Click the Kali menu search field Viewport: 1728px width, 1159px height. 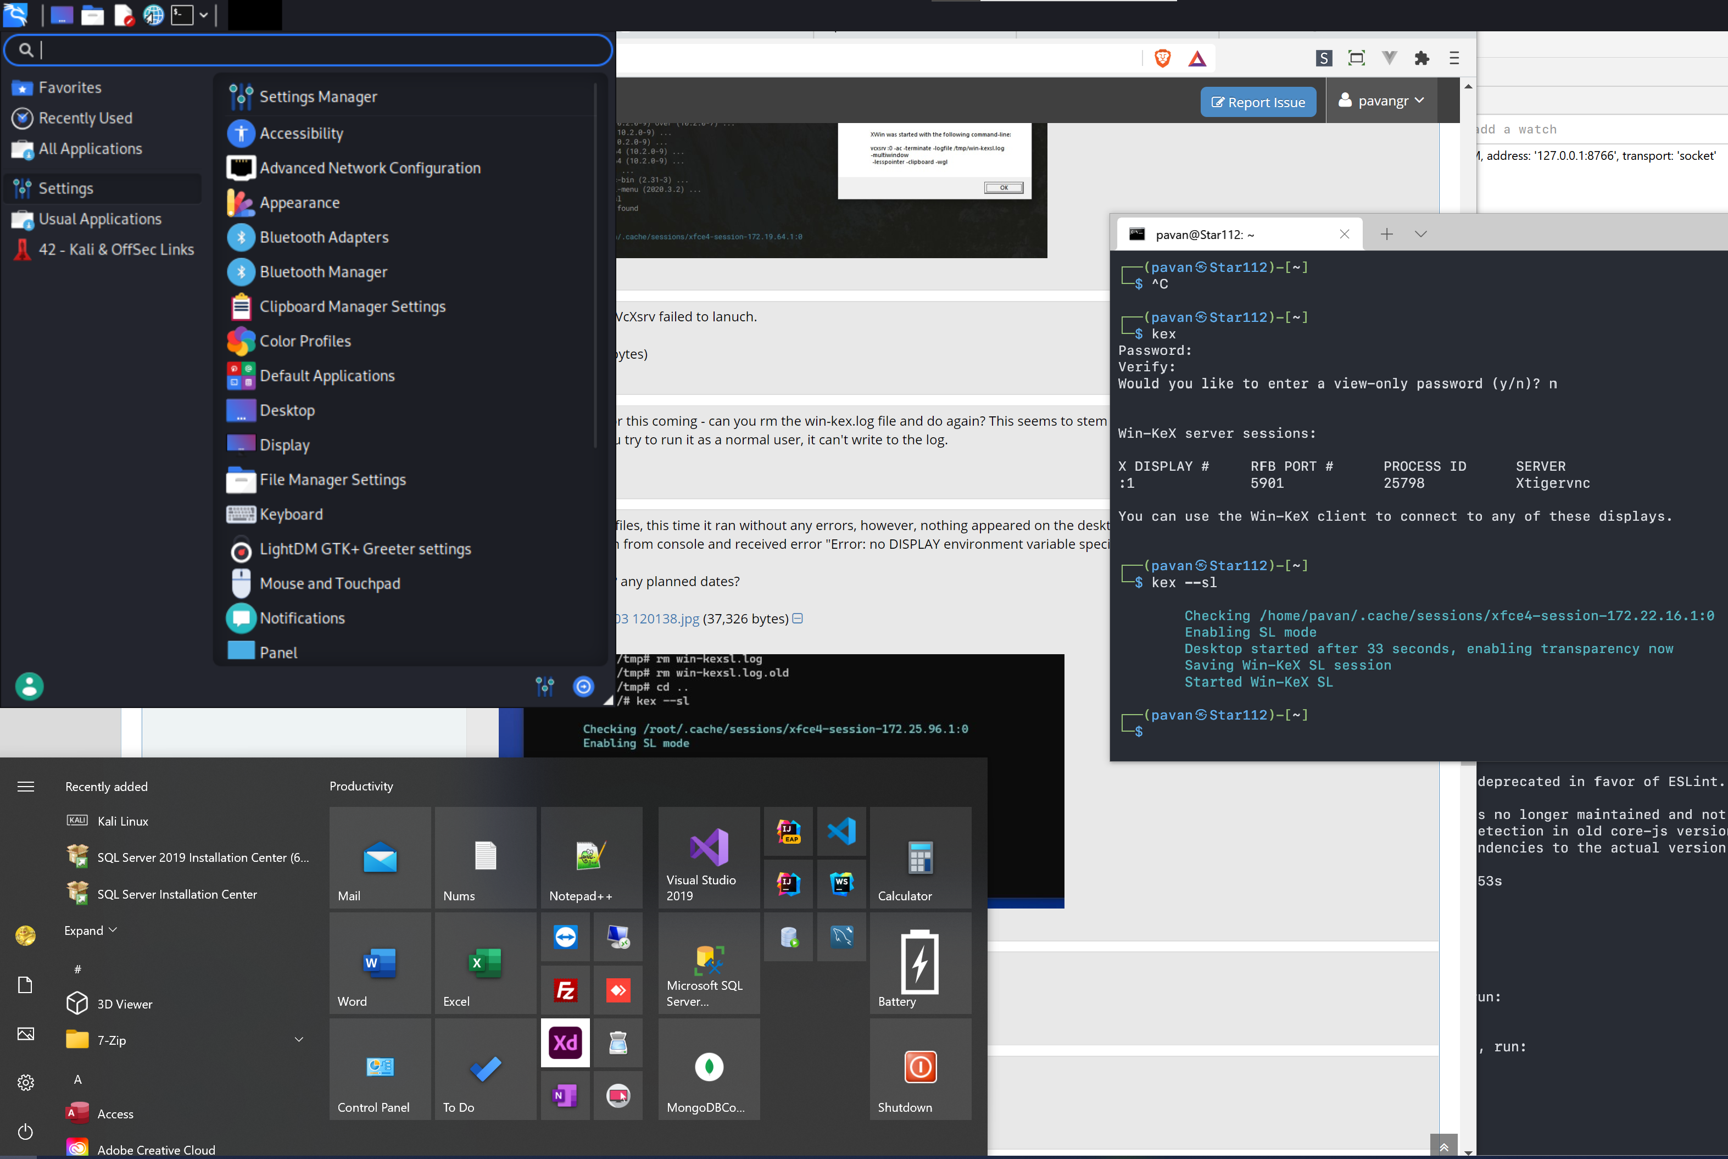click(x=310, y=51)
